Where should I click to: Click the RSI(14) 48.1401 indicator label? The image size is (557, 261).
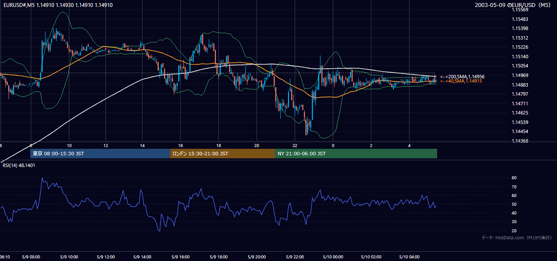point(19,165)
